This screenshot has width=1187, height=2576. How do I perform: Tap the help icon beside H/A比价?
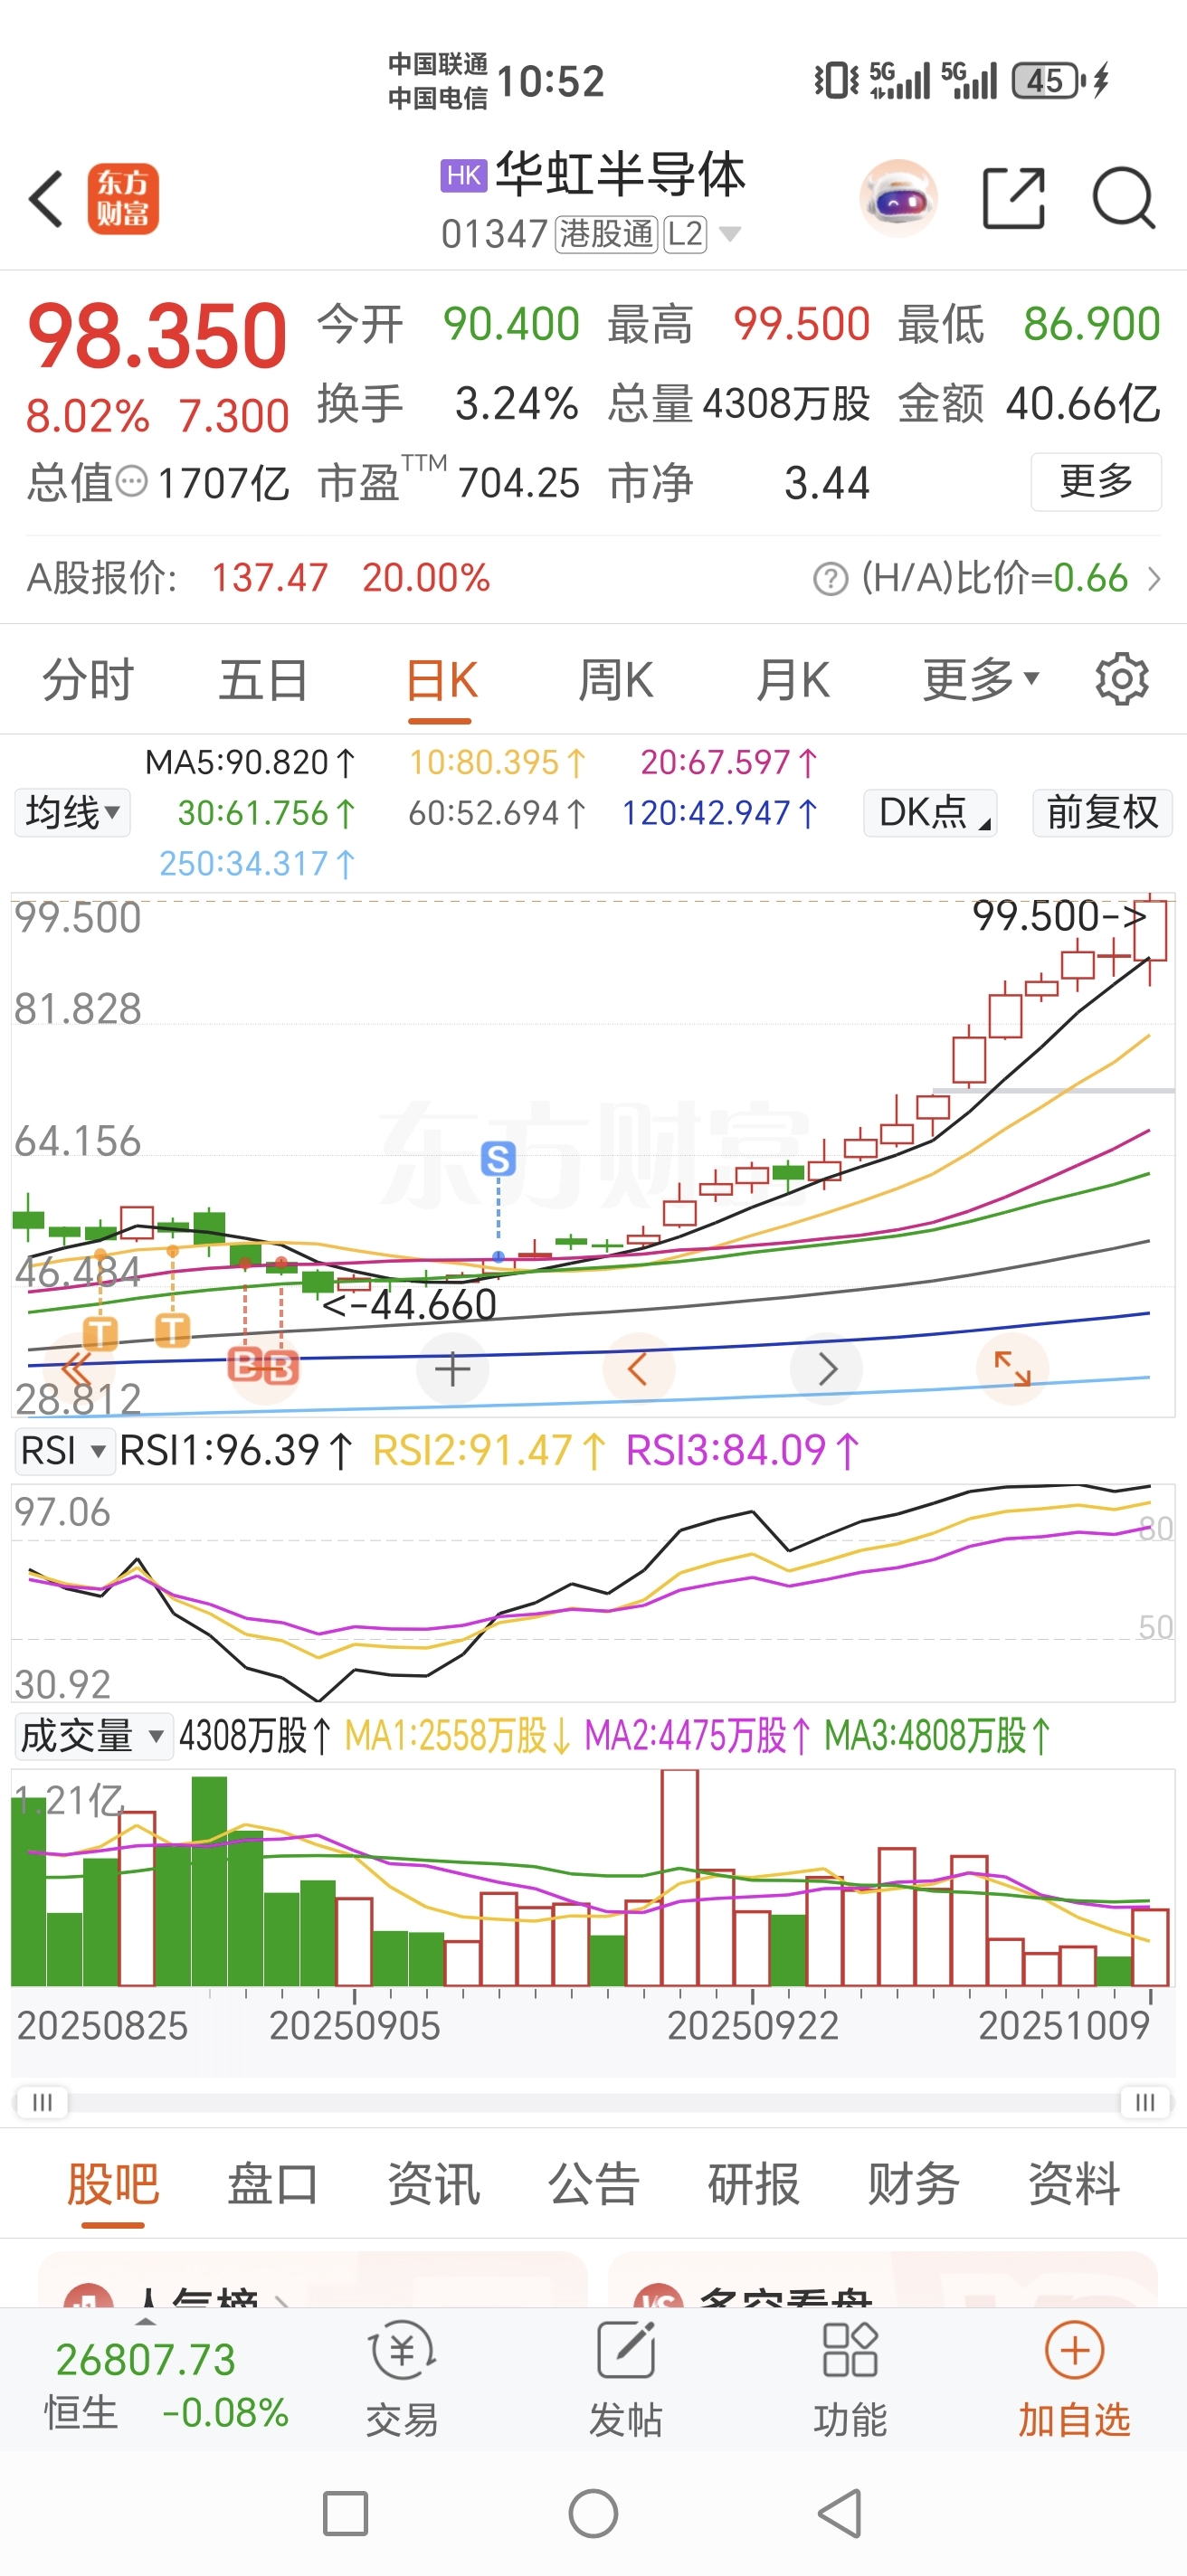(830, 578)
